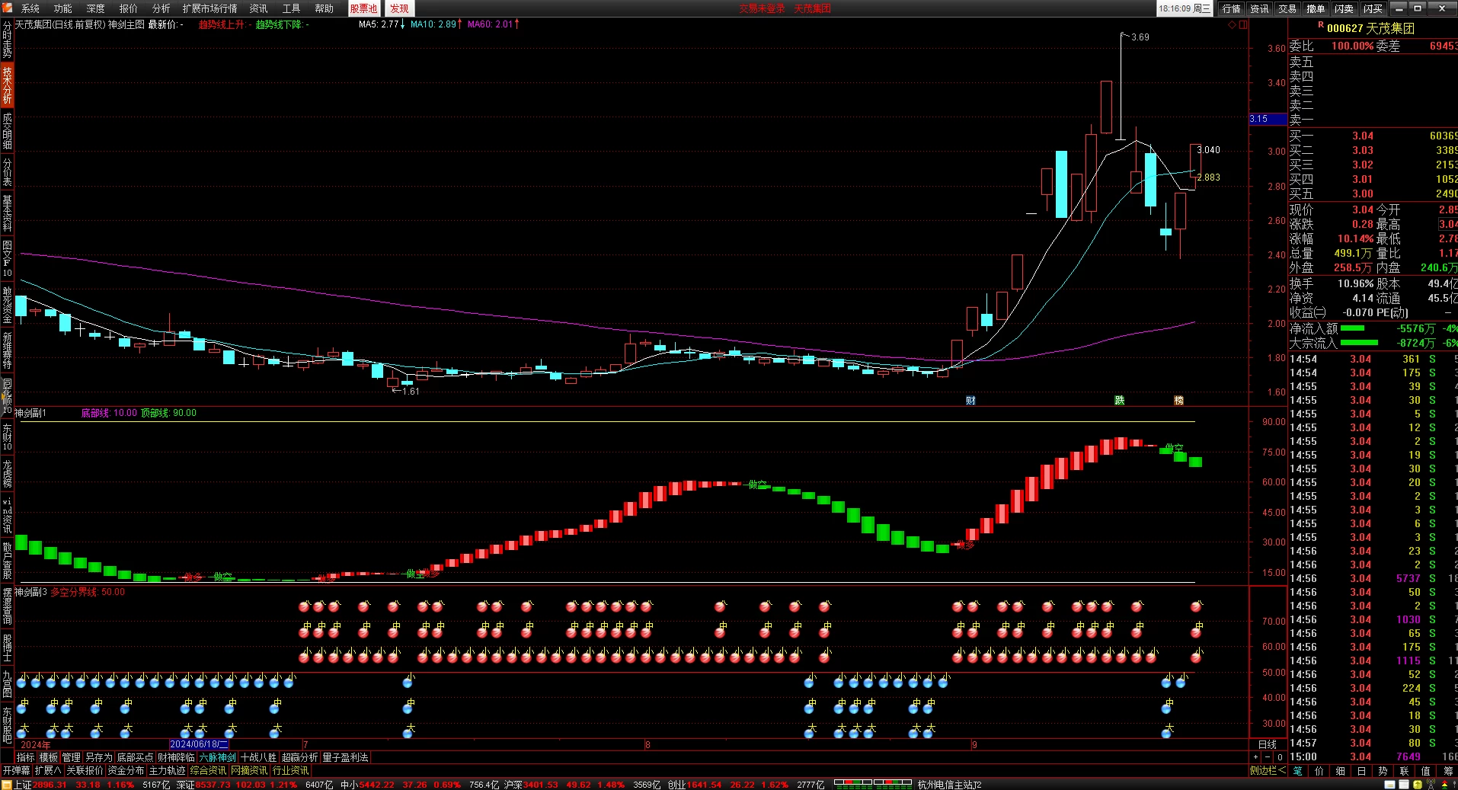Open the 日线 period selector
Viewport: 1458px width, 790px height.
click(x=1268, y=744)
